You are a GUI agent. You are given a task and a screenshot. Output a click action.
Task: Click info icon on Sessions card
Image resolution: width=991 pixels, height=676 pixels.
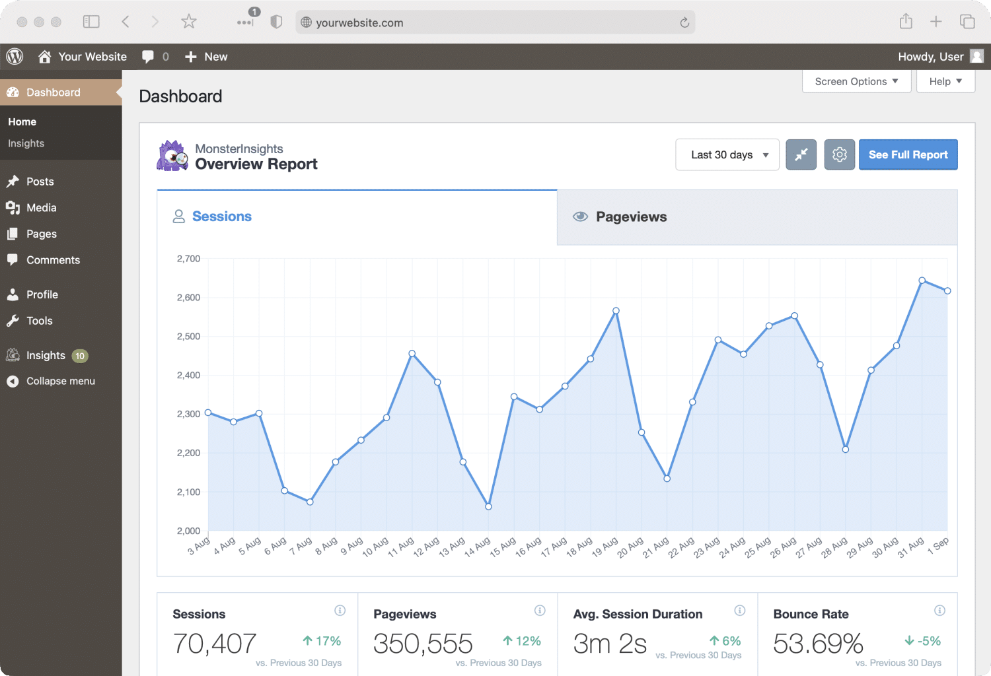[x=340, y=611]
